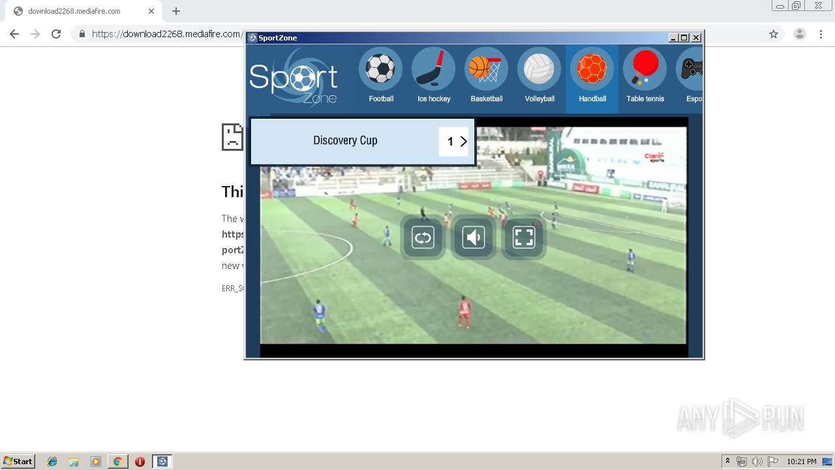Screen dimensions: 835x470
Task: Bookmark this page with star icon
Action: click(774, 34)
